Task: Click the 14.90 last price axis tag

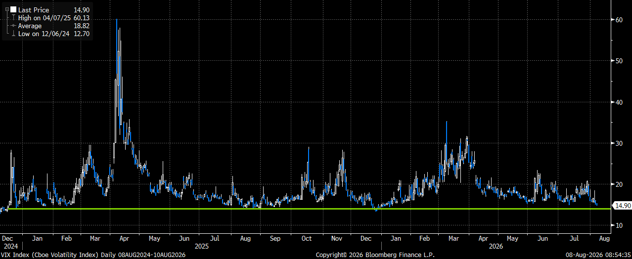Action: 622,206
